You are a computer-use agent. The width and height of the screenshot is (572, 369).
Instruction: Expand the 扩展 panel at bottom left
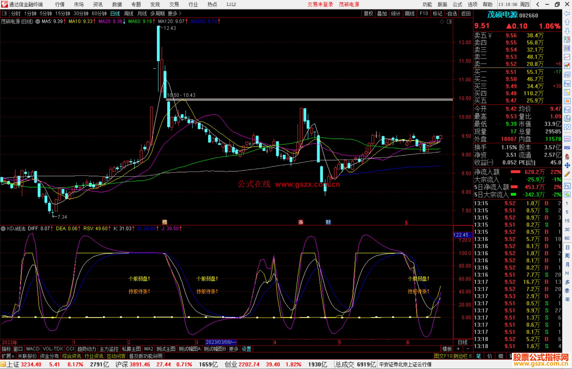click(8, 356)
